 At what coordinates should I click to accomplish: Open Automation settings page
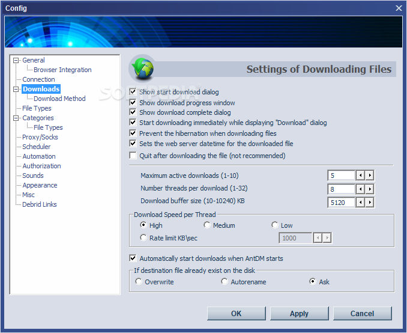point(39,156)
